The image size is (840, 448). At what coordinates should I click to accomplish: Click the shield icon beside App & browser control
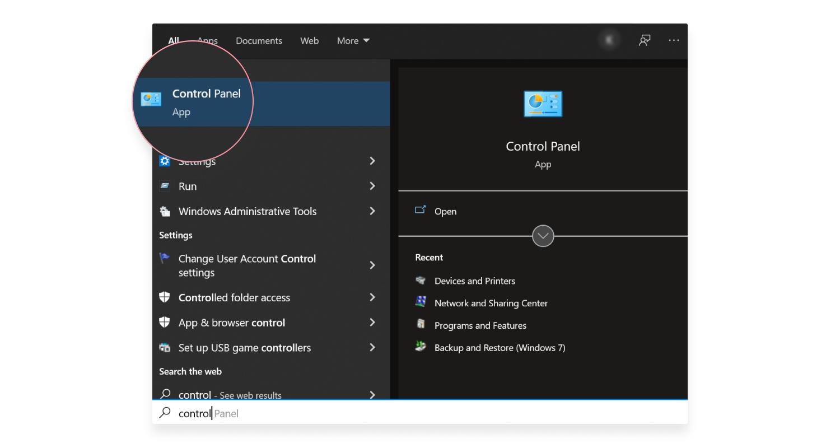tap(165, 323)
